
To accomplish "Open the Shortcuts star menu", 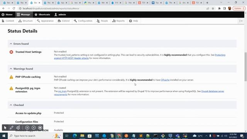I will pos(42,15).
